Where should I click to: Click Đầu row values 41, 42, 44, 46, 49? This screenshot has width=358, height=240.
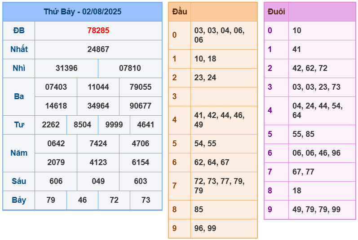(219, 120)
